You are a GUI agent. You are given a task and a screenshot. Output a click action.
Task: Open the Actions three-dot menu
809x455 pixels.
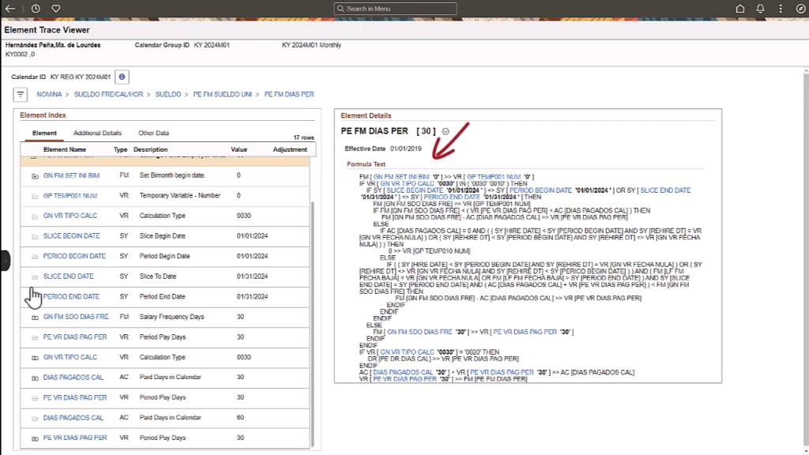point(779,9)
